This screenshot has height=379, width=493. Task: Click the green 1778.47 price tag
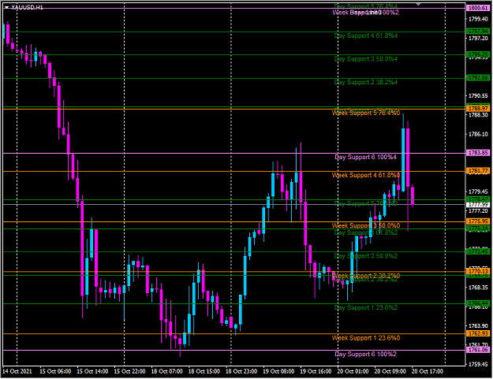[478, 199]
